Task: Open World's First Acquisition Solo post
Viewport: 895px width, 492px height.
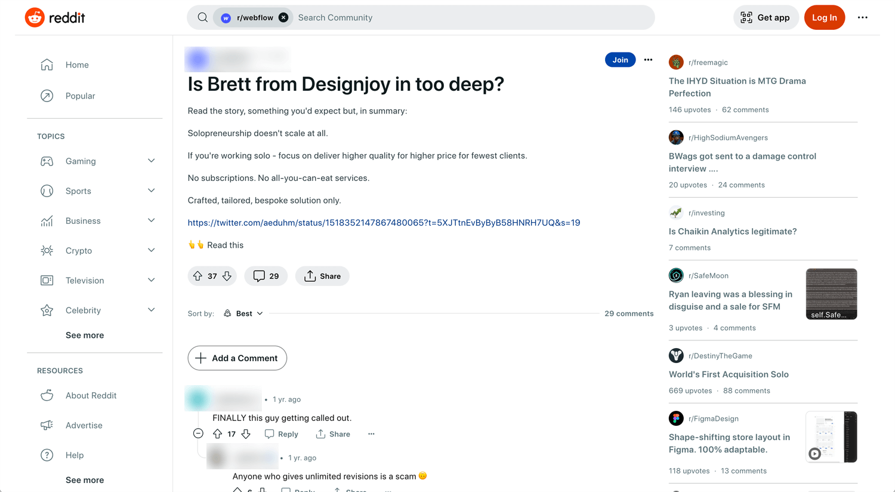Action: pos(729,374)
